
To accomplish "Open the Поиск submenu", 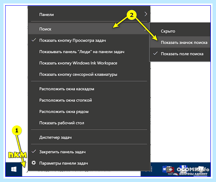I will coord(89,29).
